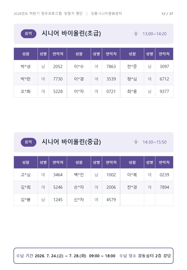Select the 최*웅 name cell
The image size is (187, 270).
pyautogui.click(x=132, y=91)
